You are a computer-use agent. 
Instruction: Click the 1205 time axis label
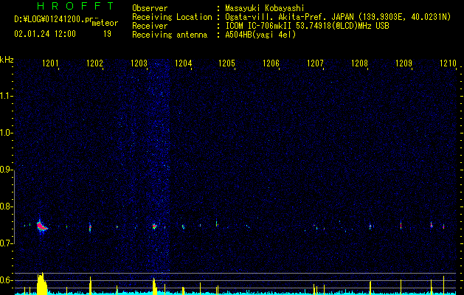coord(226,63)
